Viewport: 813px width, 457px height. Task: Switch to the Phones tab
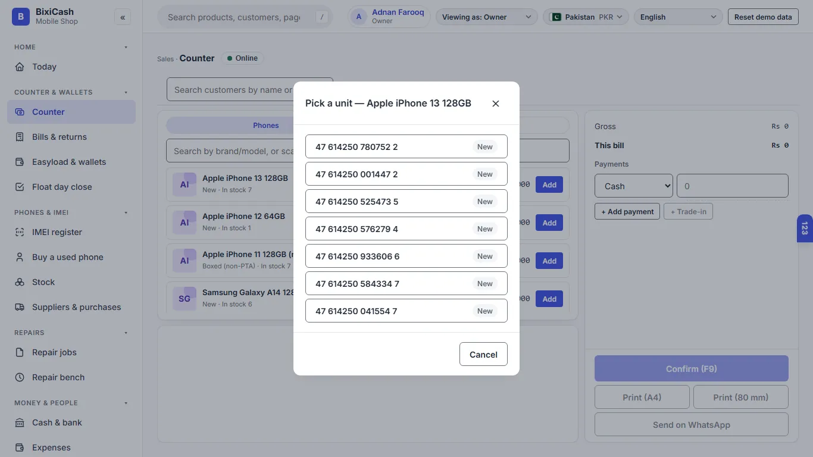266,125
